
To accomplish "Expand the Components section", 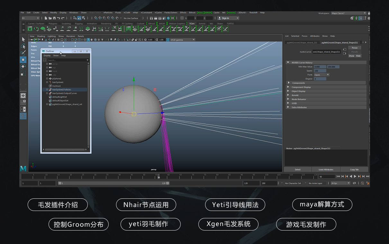I will click(x=289, y=83).
